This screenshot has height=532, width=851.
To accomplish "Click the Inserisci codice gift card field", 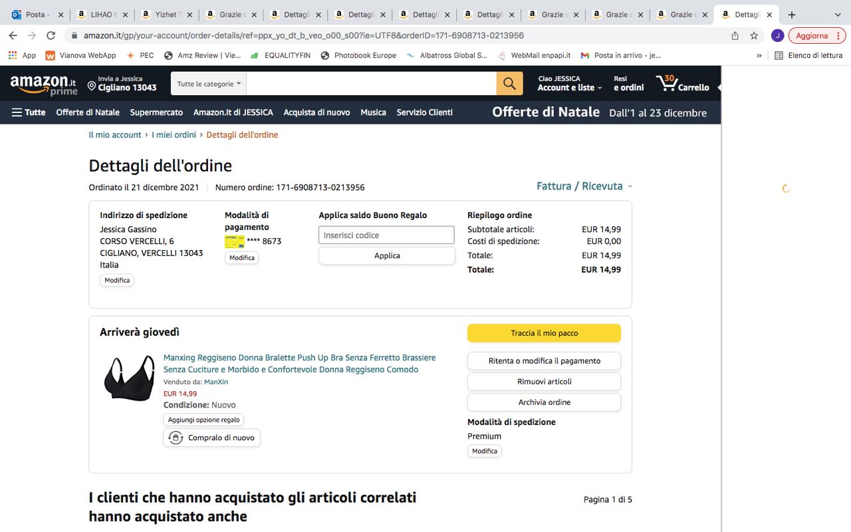I will (x=386, y=235).
